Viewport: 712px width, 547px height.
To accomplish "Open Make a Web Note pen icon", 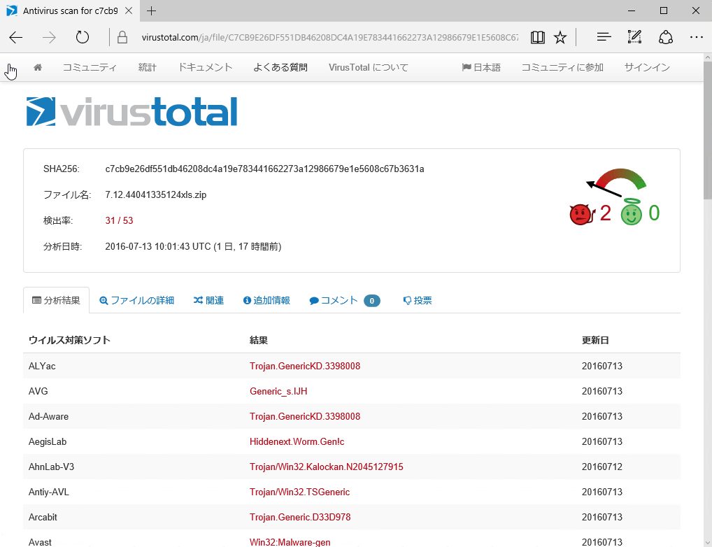I will pos(634,37).
